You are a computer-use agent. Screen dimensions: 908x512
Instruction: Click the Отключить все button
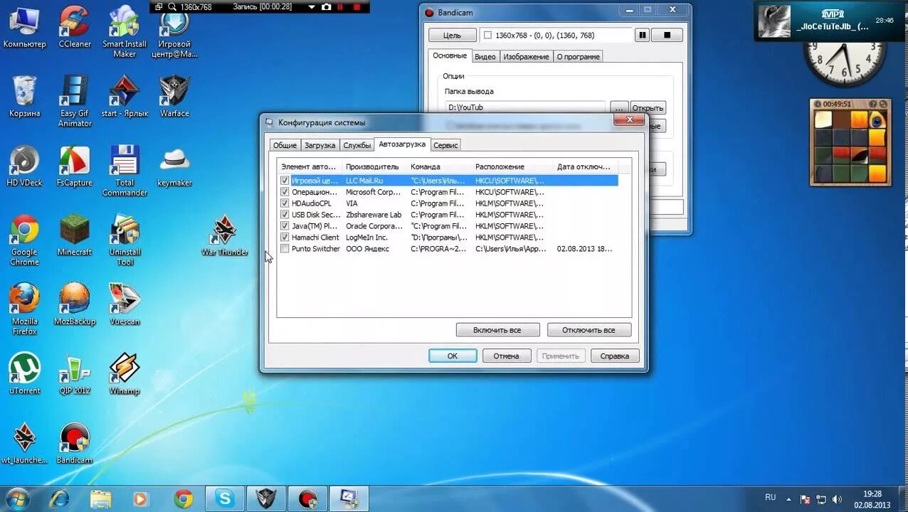(x=588, y=330)
